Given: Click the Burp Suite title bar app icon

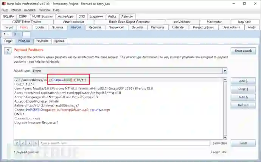Looking at the screenshot, I should pyautogui.click(x=4, y=3).
